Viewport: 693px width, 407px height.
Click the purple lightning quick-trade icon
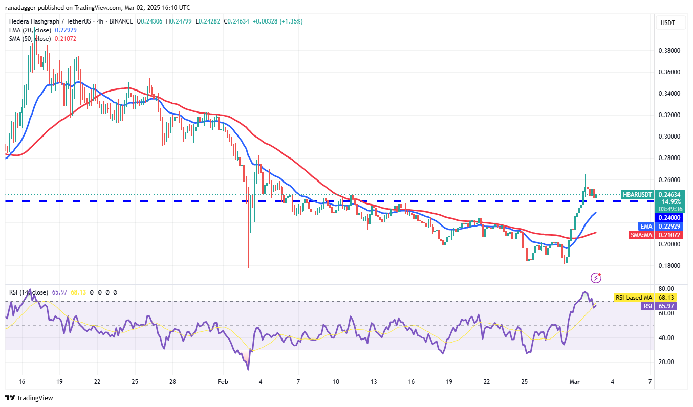coord(595,277)
